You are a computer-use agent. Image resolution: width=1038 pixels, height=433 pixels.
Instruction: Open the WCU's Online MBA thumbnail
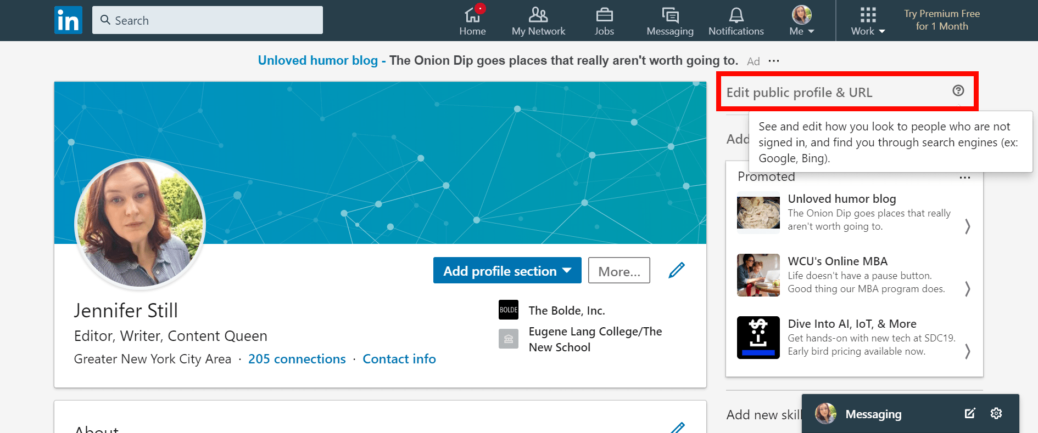click(x=758, y=275)
